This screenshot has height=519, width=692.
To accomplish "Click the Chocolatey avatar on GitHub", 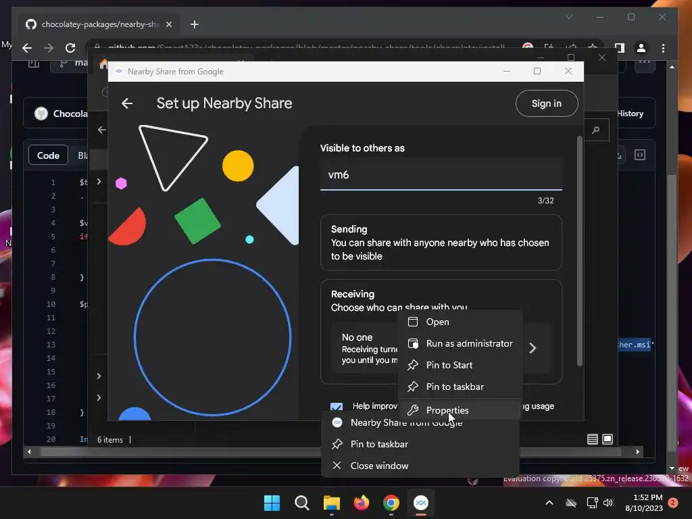I will point(41,114).
